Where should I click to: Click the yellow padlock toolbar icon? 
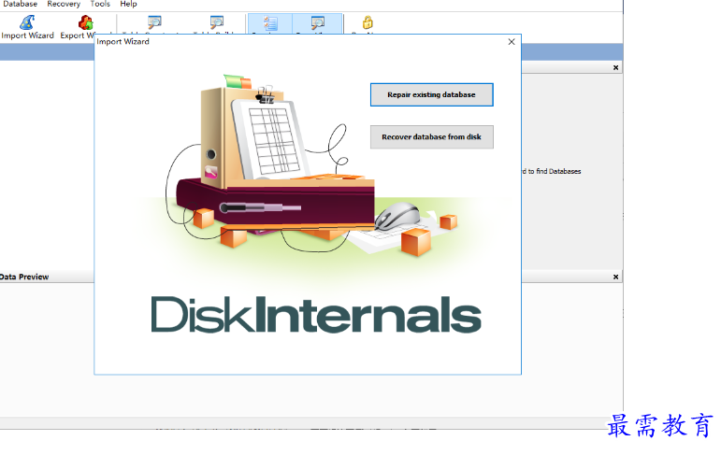[368, 22]
